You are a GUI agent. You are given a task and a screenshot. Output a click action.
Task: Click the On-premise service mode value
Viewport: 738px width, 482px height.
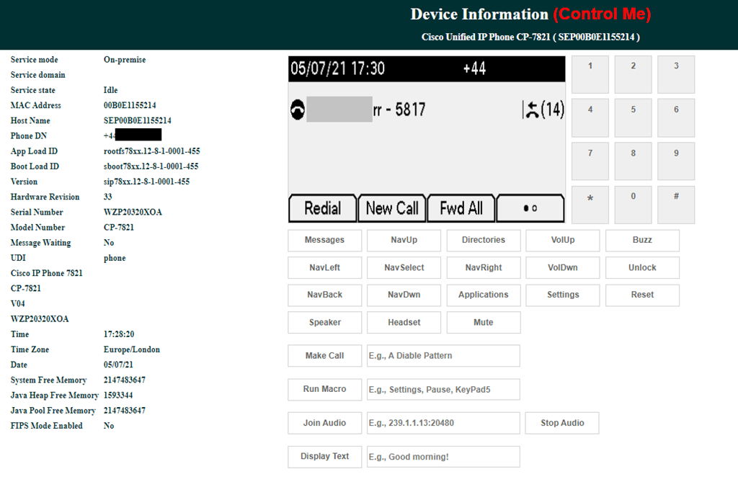click(125, 60)
